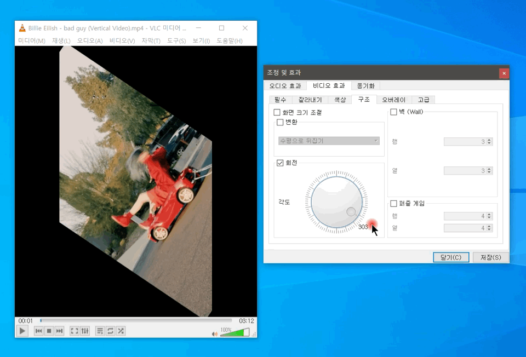Click total time 03:12 label

click(x=246, y=321)
